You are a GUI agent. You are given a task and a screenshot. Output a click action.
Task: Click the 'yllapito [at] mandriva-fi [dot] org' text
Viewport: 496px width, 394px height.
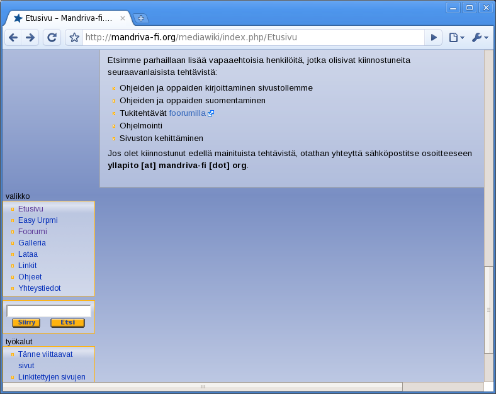(177, 166)
